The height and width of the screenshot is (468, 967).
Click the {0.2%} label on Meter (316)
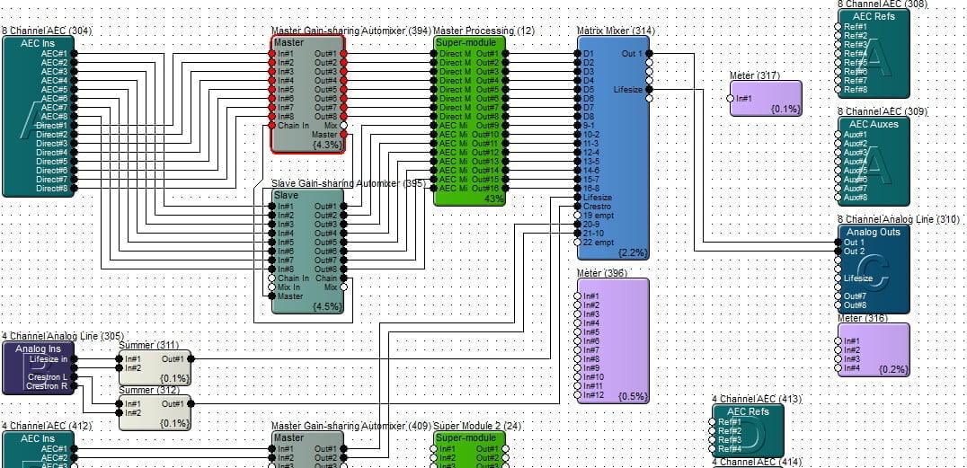tap(893, 369)
